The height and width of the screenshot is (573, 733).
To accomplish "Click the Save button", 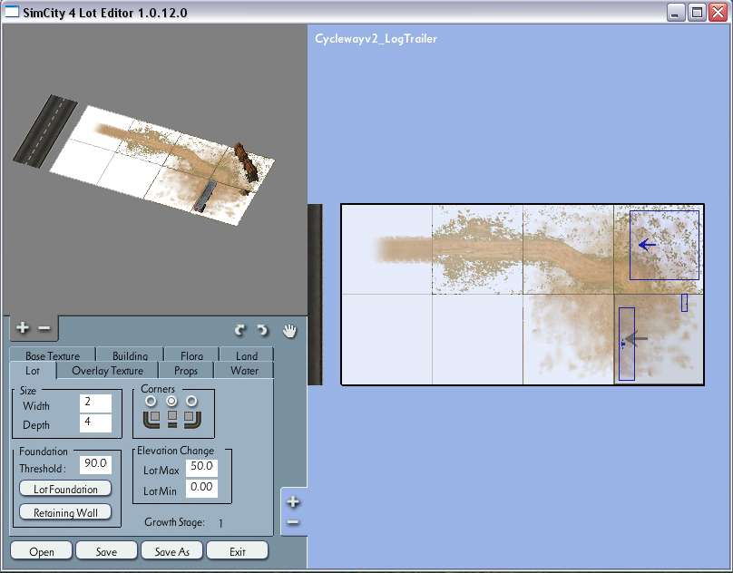I will (106, 551).
